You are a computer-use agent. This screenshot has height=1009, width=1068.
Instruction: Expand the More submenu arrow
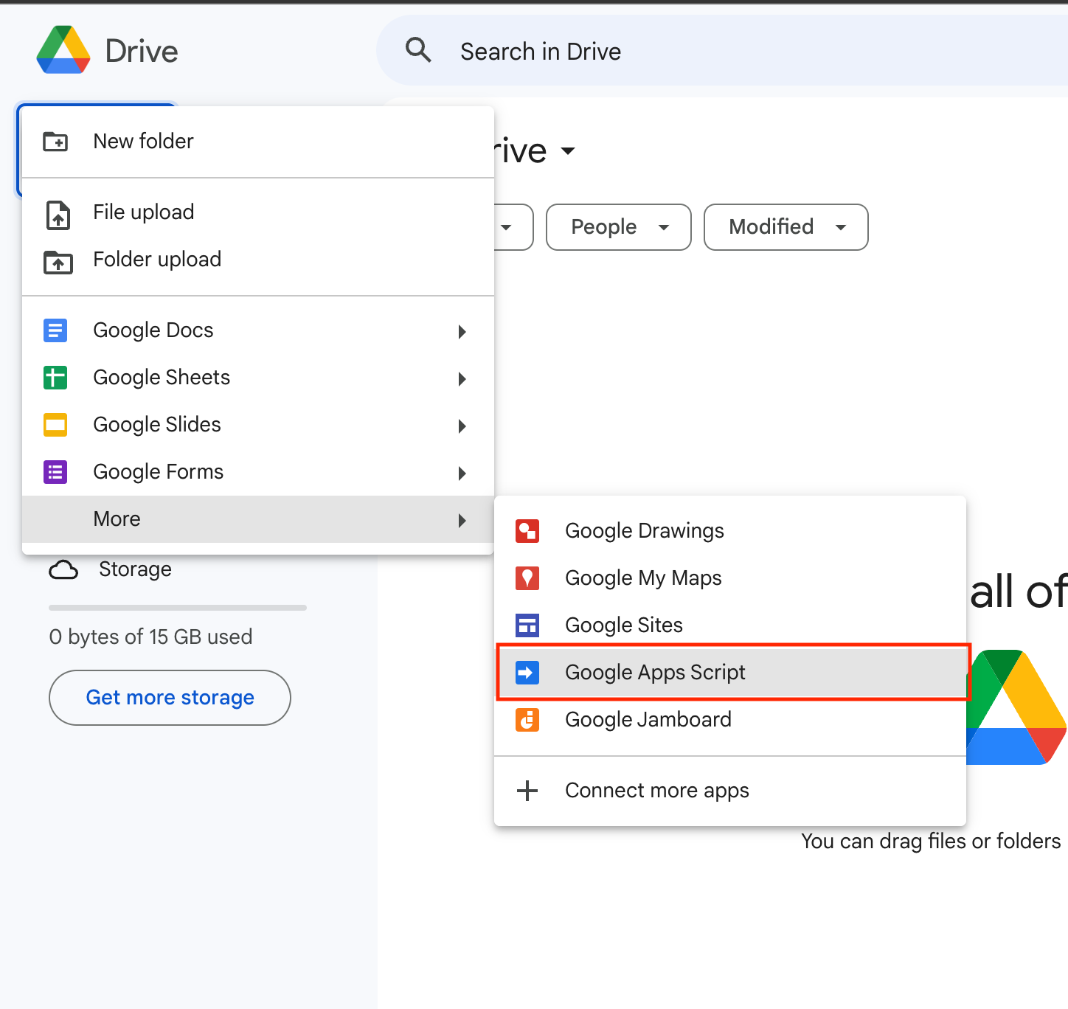point(462,520)
